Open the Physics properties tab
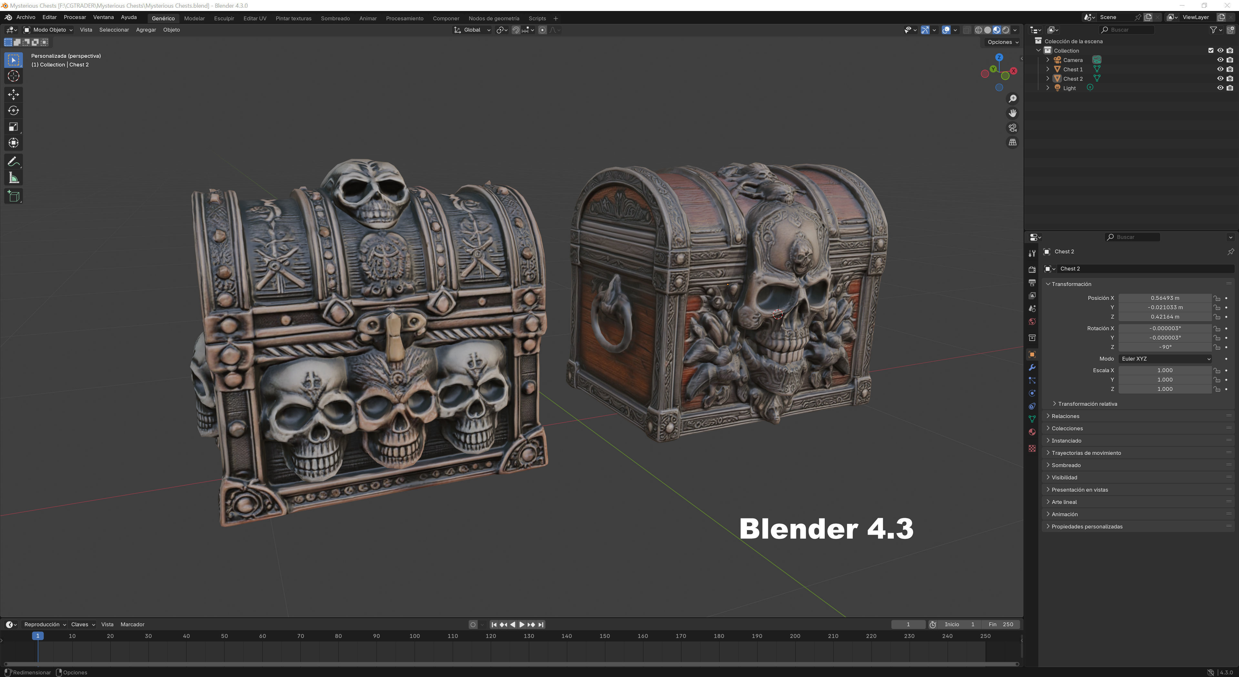The height and width of the screenshot is (677, 1239). coord(1032,393)
